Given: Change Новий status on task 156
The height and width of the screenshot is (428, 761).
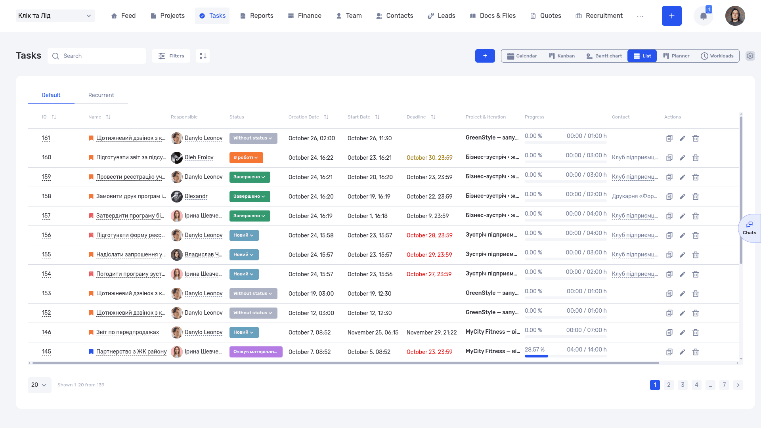Looking at the screenshot, I should (x=244, y=235).
